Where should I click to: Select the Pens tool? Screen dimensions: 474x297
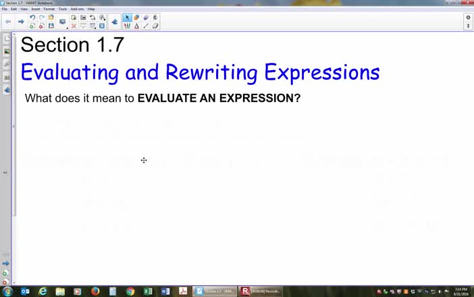pyautogui.click(x=127, y=26)
